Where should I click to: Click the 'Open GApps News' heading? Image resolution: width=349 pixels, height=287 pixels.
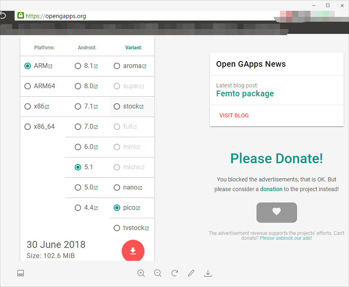tap(251, 64)
